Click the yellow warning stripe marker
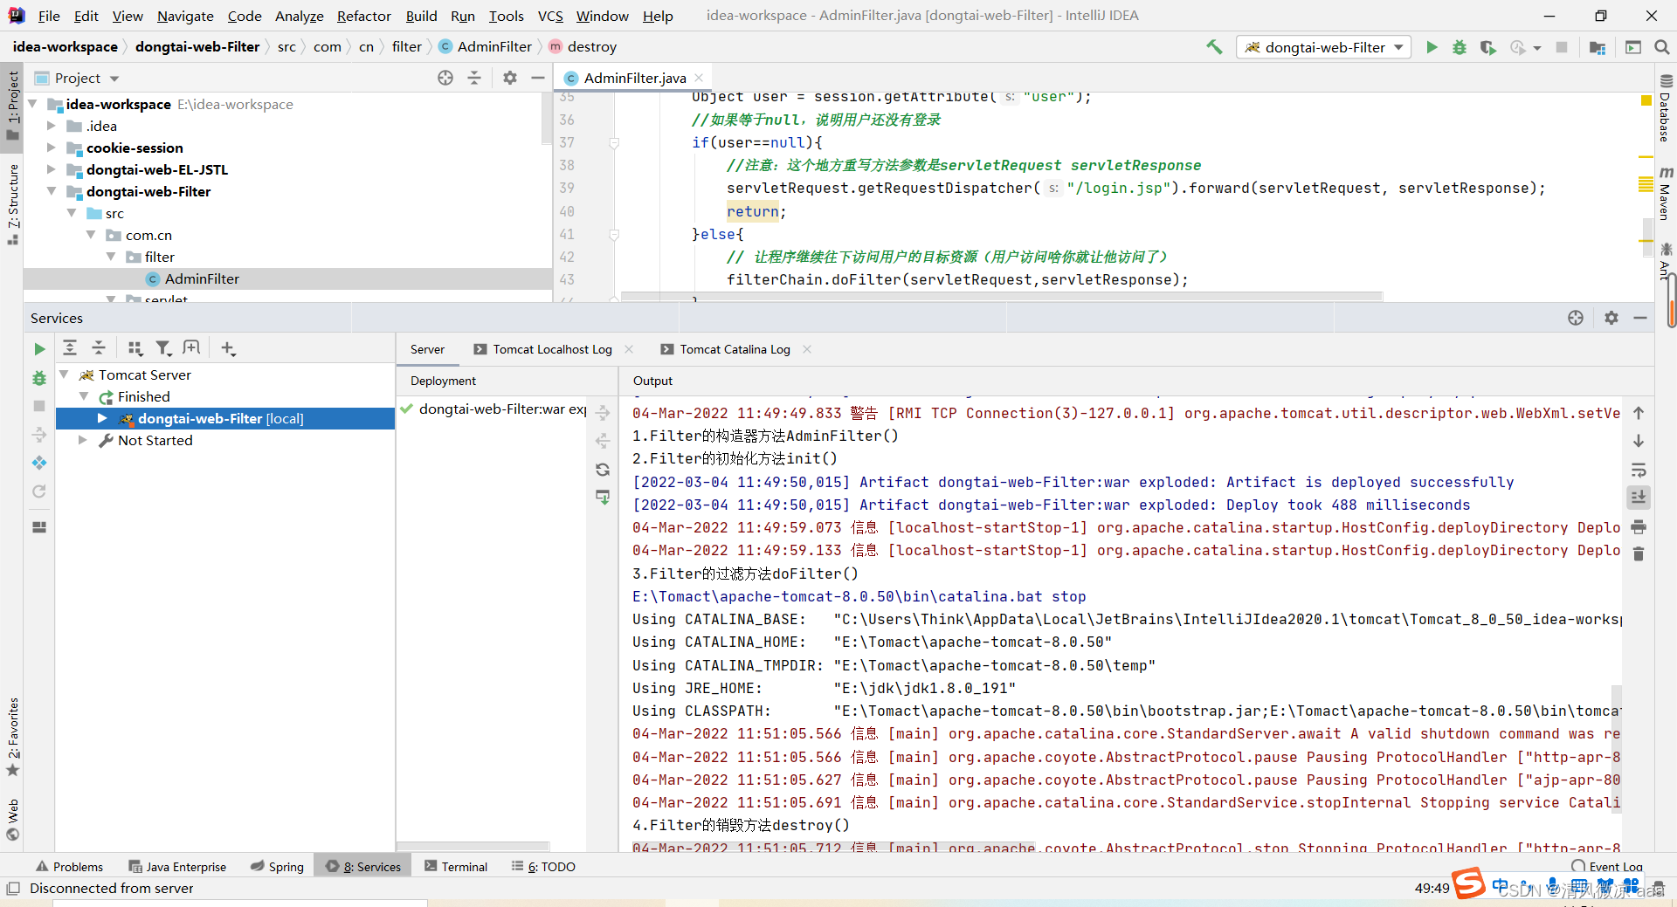Screen dimensions: 1677x907 [1646, 101]
